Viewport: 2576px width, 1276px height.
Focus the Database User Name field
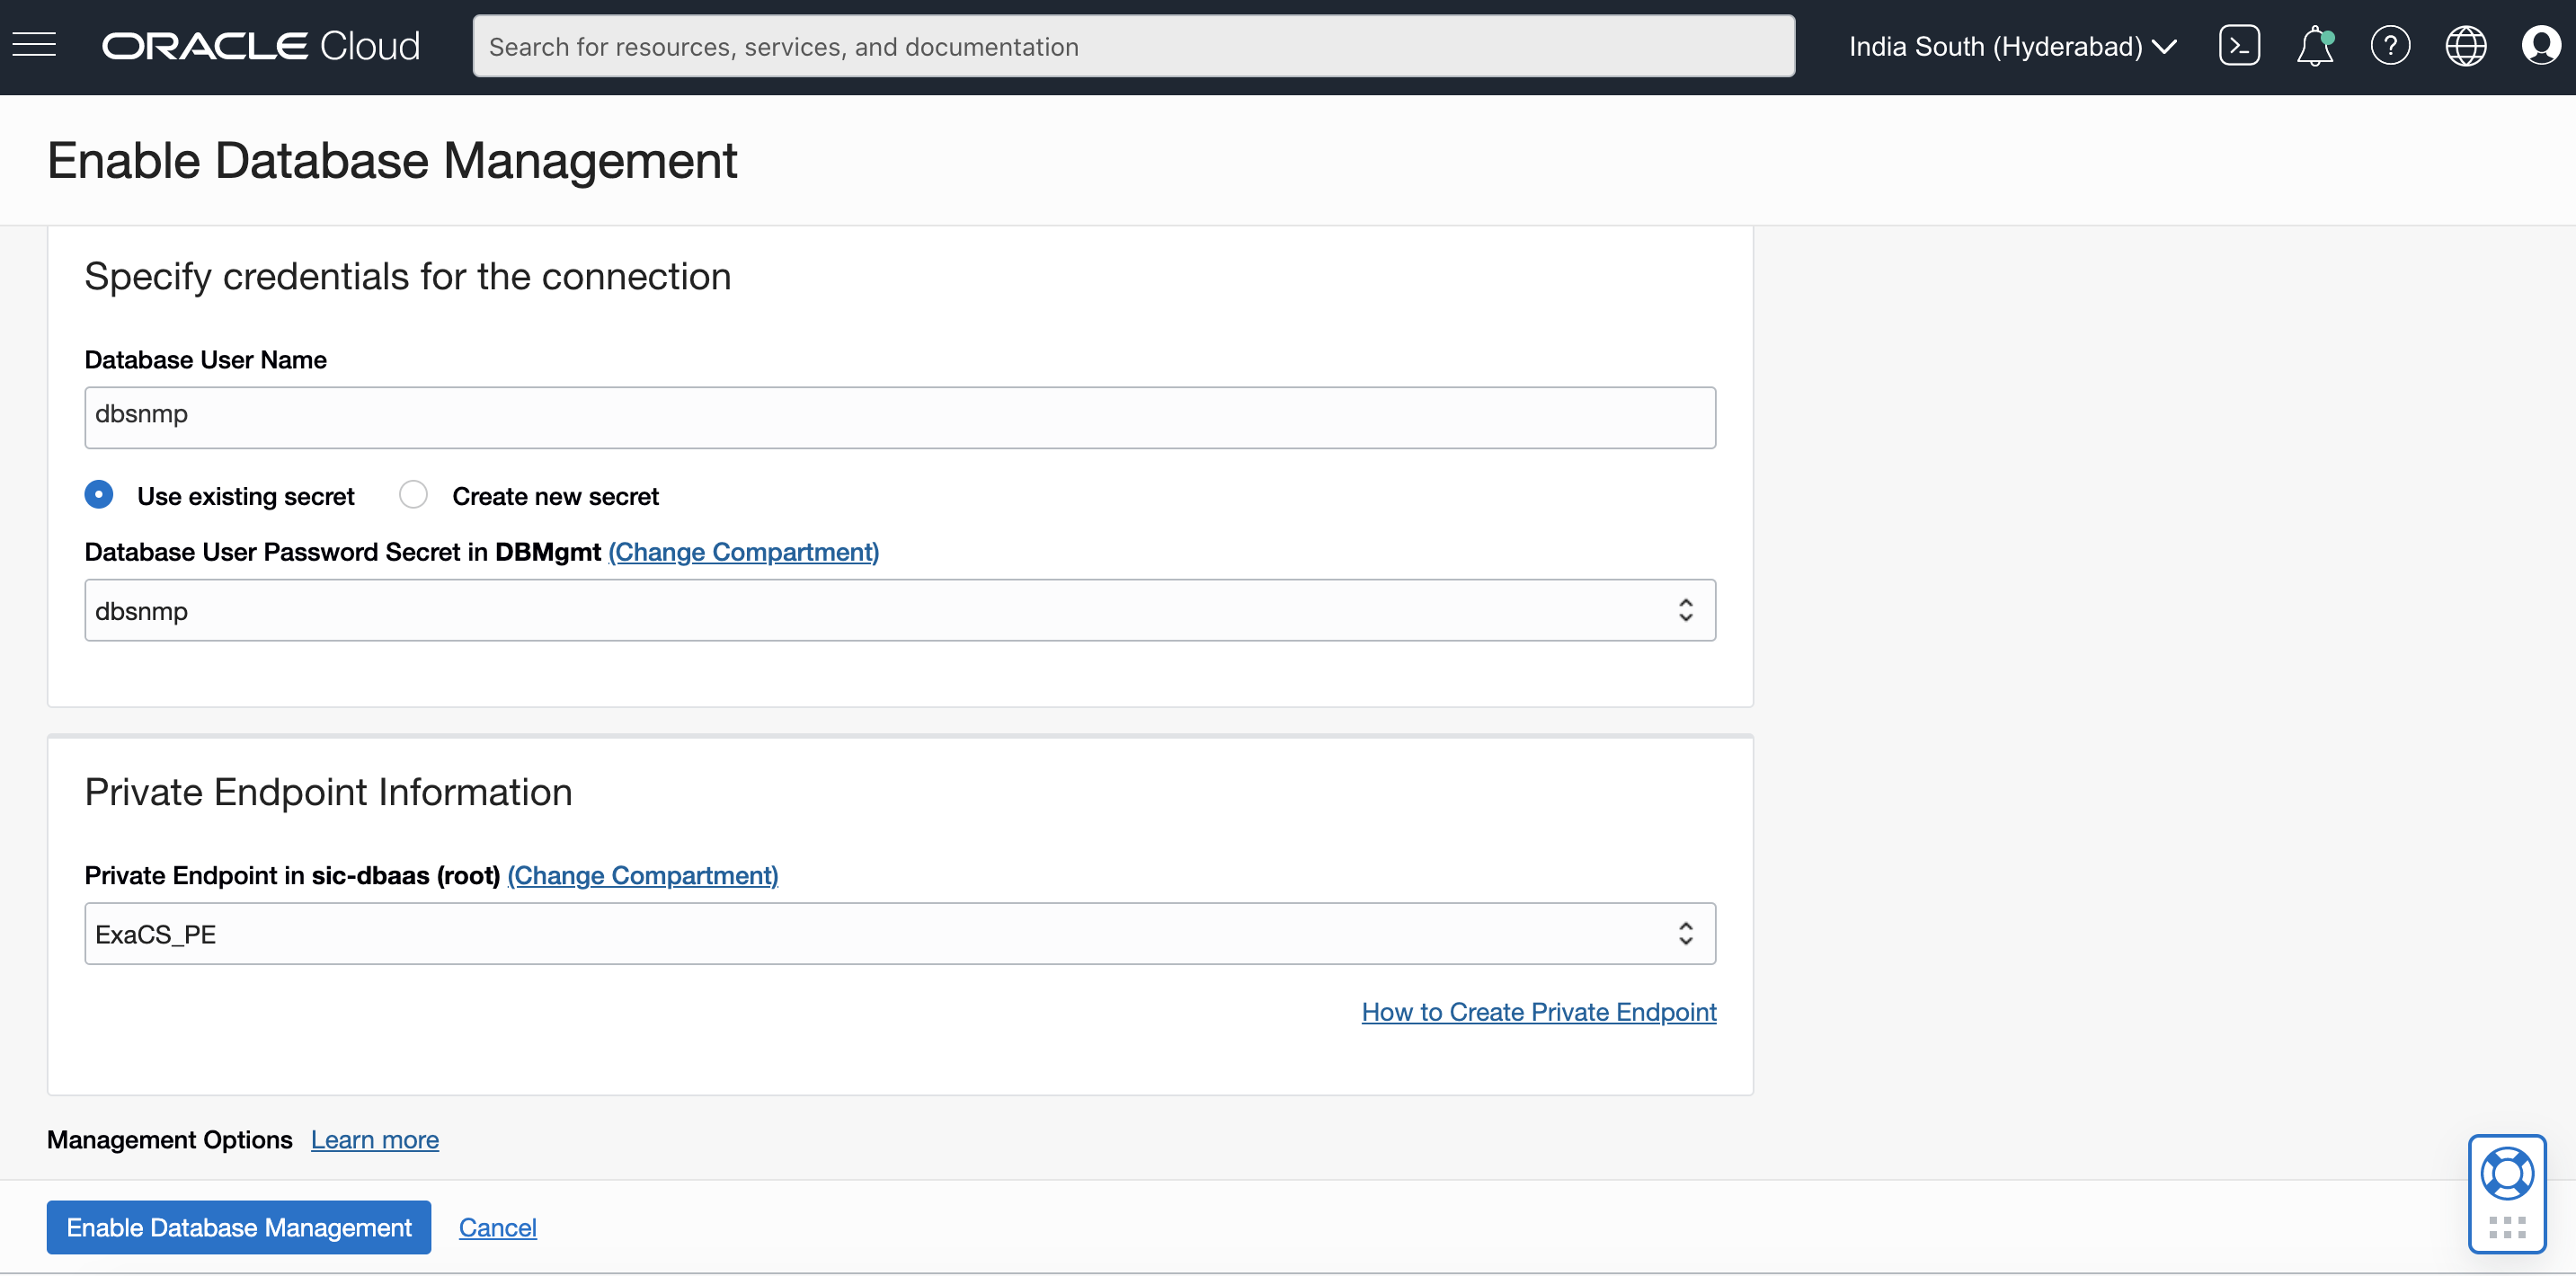900,417
